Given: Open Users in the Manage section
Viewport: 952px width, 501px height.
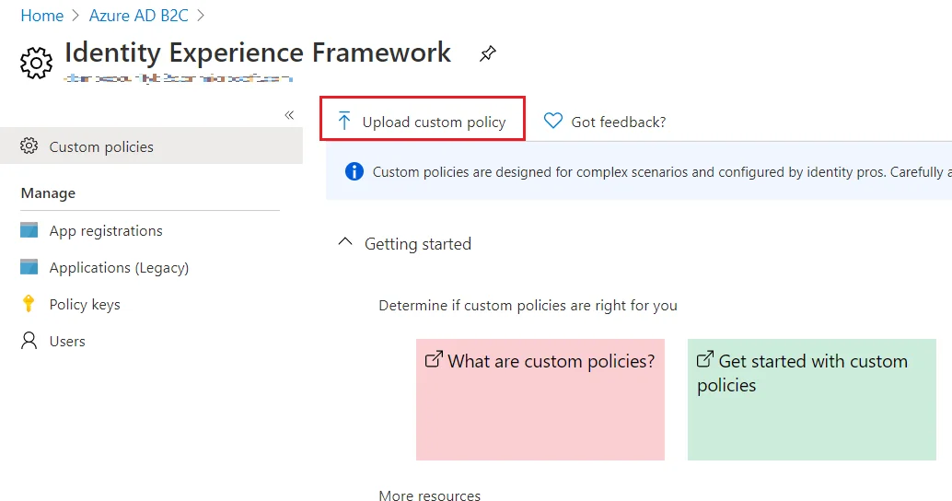Looking at the screenshot, I should point(67,342).
